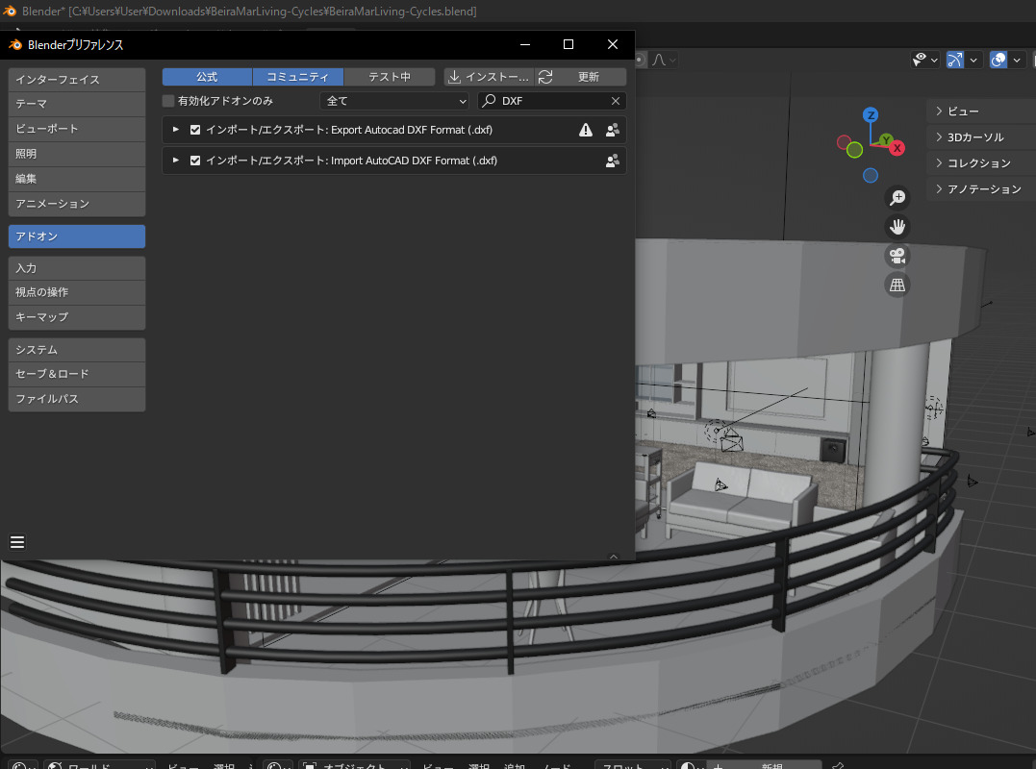Click the 新規 button in the bottom bar
1036x769 pixels.
[x=771, y=766]
